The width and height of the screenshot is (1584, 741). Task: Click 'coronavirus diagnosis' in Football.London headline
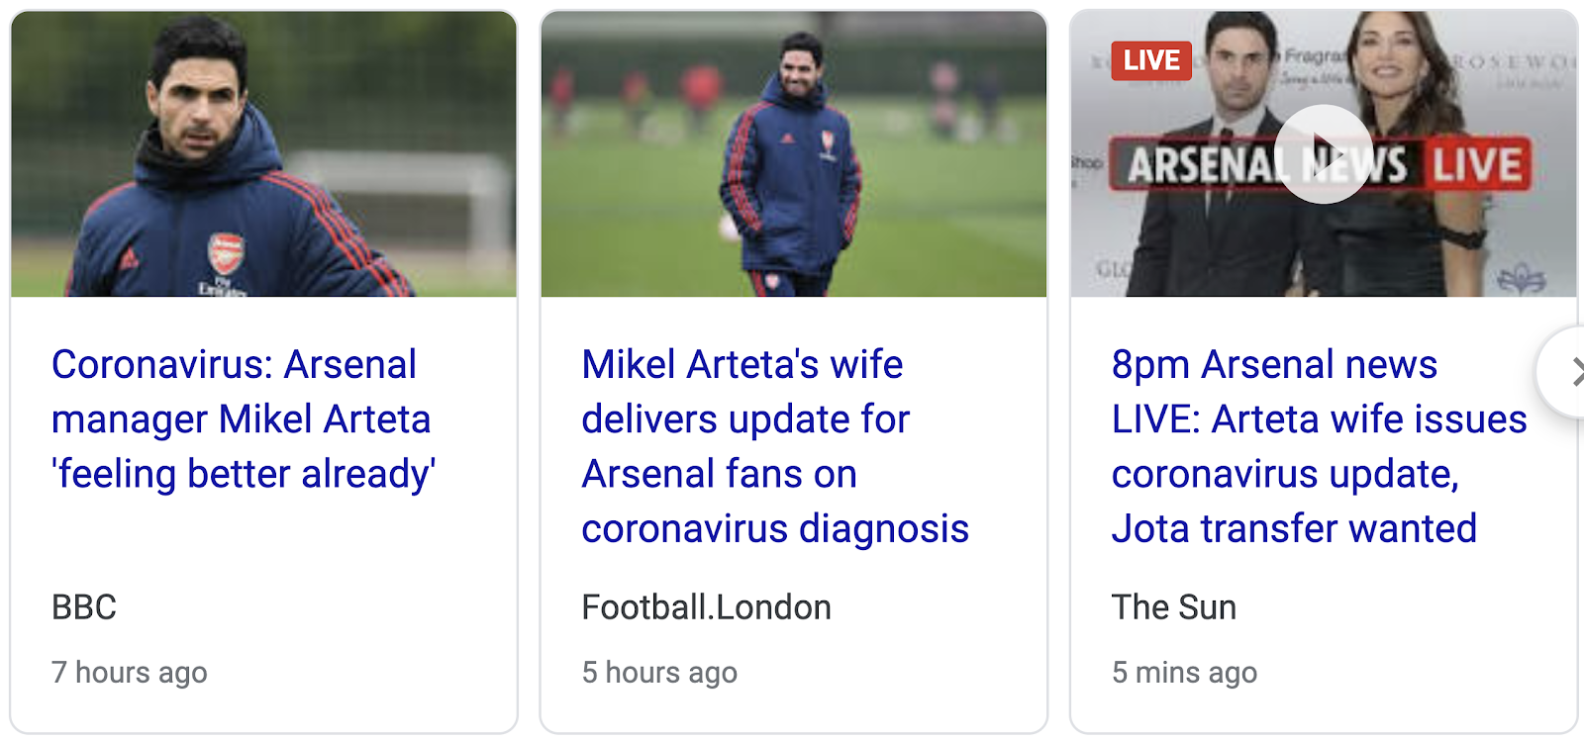774,529
